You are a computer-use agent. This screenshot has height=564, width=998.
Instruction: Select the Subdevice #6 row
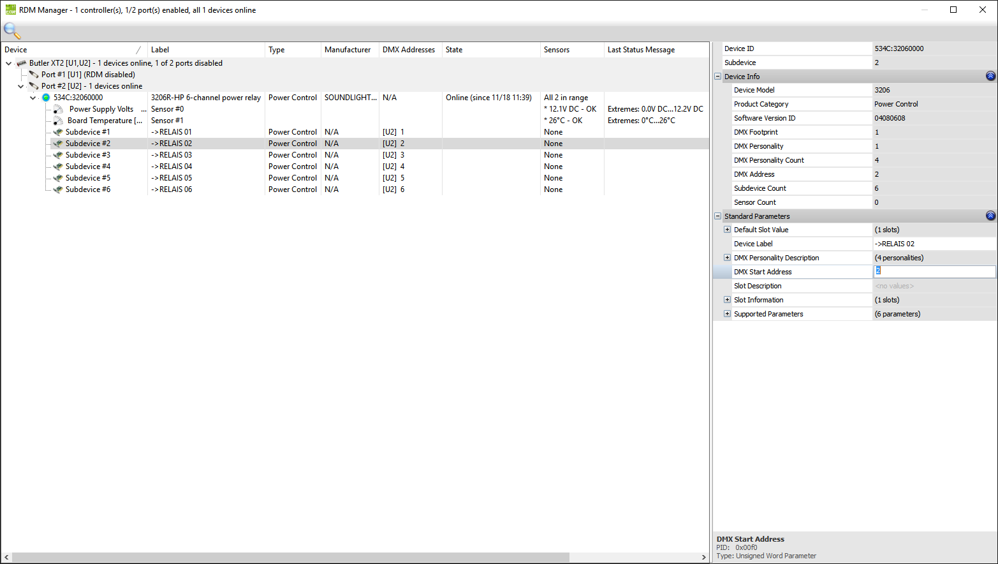(88, 189)
